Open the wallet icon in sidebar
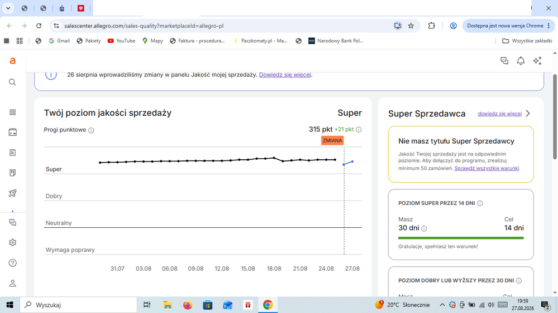558x313 pixels. coord(12,133)
